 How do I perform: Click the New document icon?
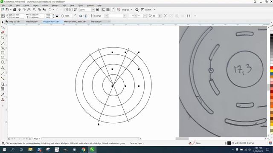click(x=3, y=10)
